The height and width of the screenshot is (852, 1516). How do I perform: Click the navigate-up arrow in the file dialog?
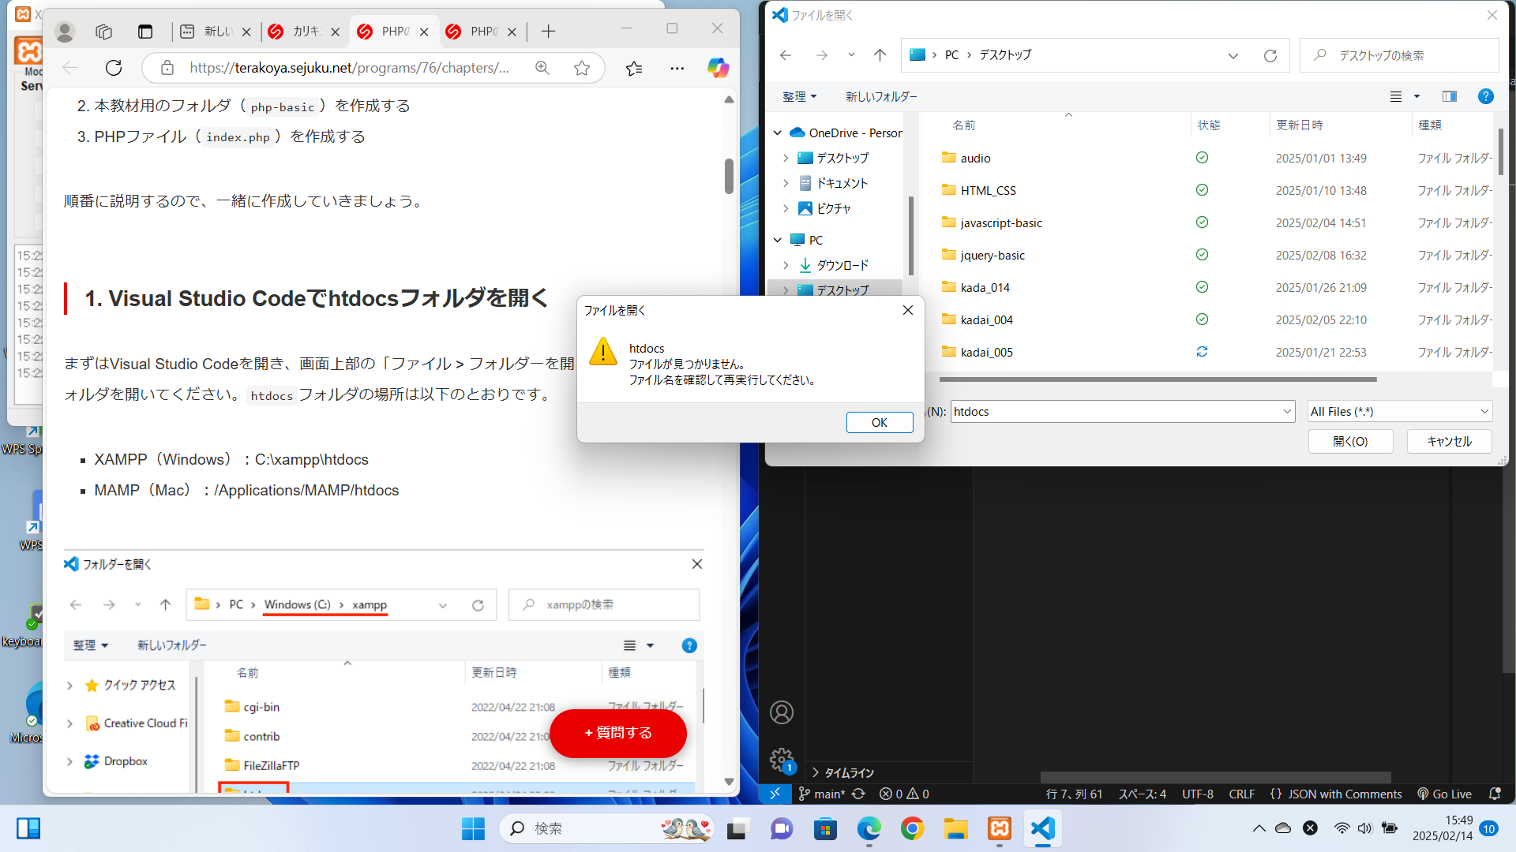coord(880,55)
